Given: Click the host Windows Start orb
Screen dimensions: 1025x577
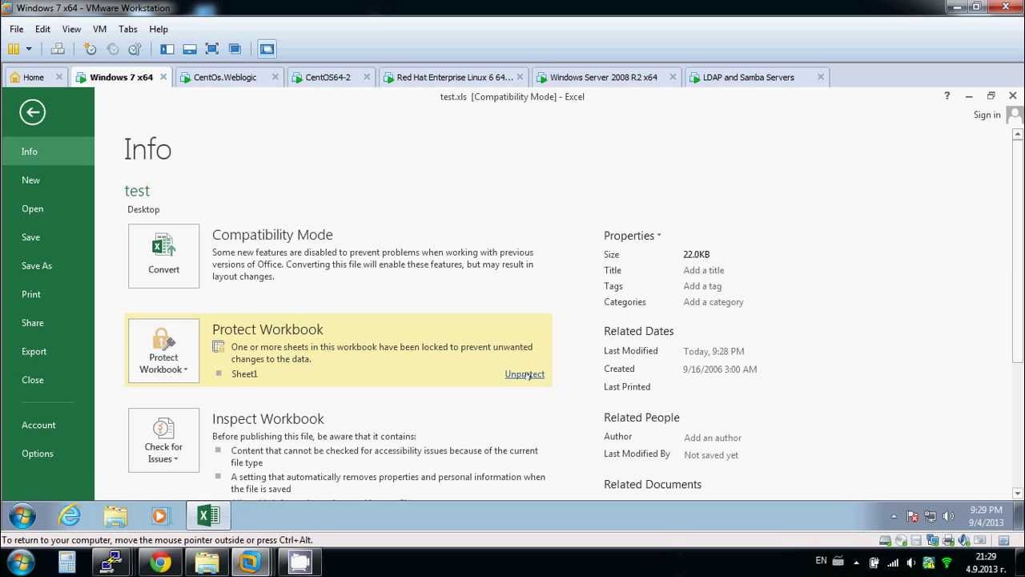Looking at the screenshot, I should coord(20,563).
